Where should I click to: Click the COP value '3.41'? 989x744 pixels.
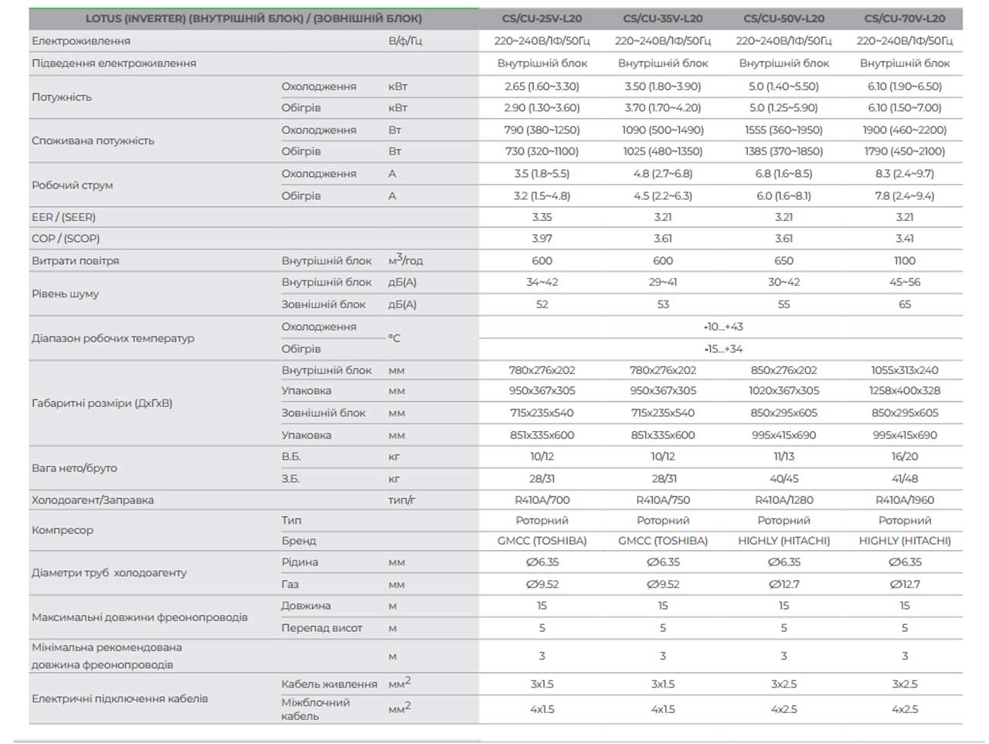tap(905, 239)
